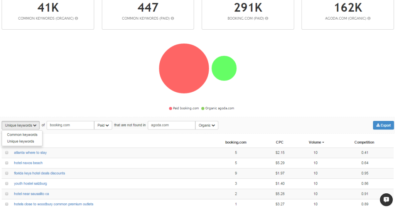This screenshot has width=395, height=208.
Task: Open the Organic type dropdown for agoda.com
Action: [x=207, y=125]
